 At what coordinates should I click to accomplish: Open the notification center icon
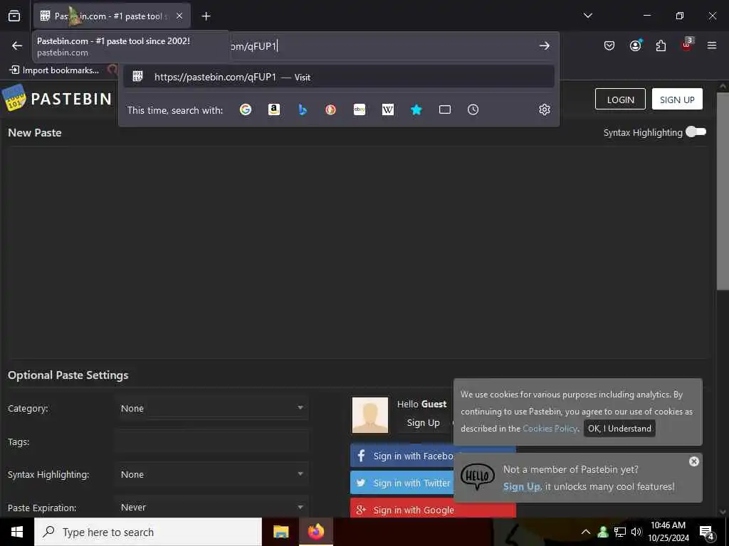pos(706,532)
